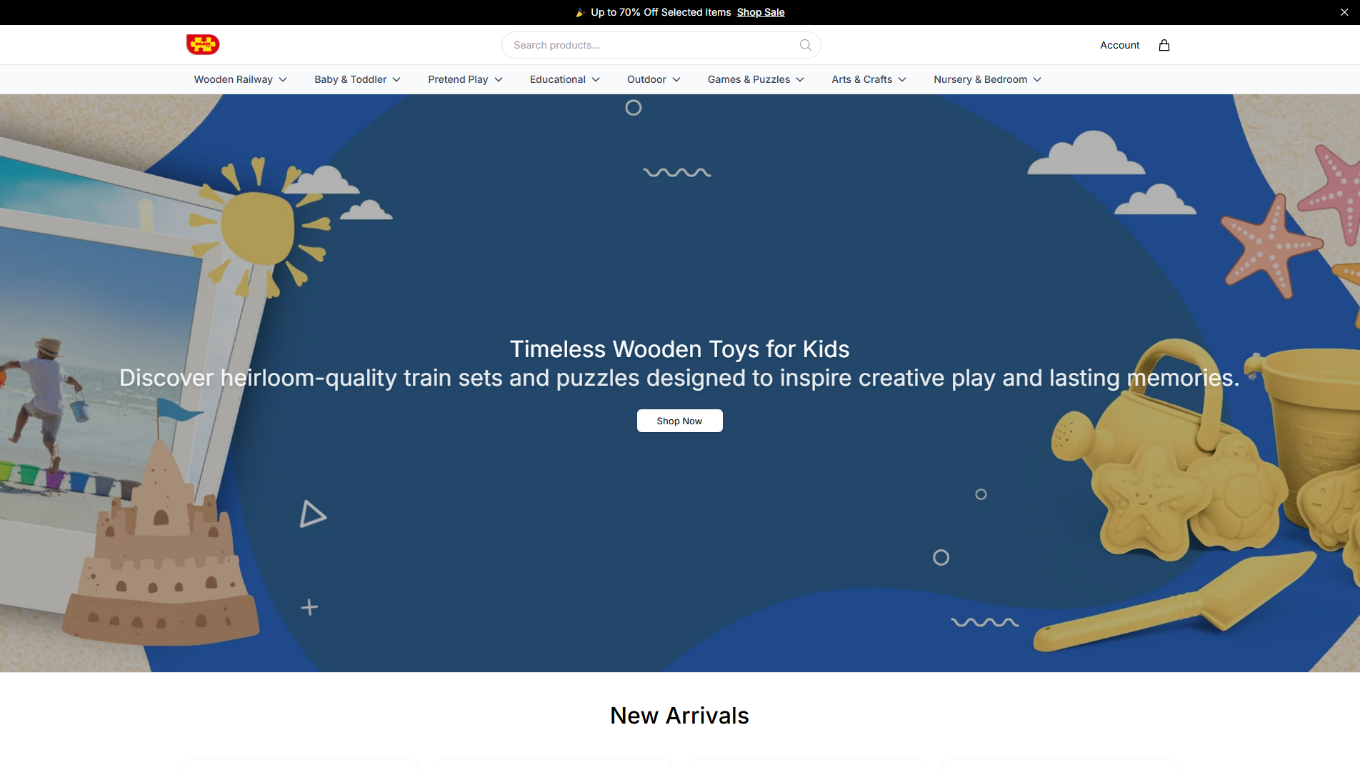Click the Shop Now button

point(679,421)
